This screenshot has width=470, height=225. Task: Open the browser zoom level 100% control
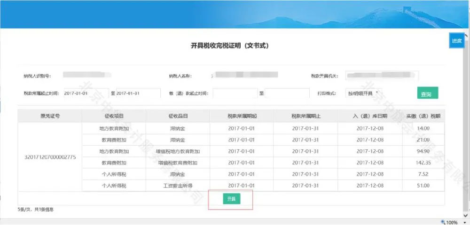click(x=449, y=222)
